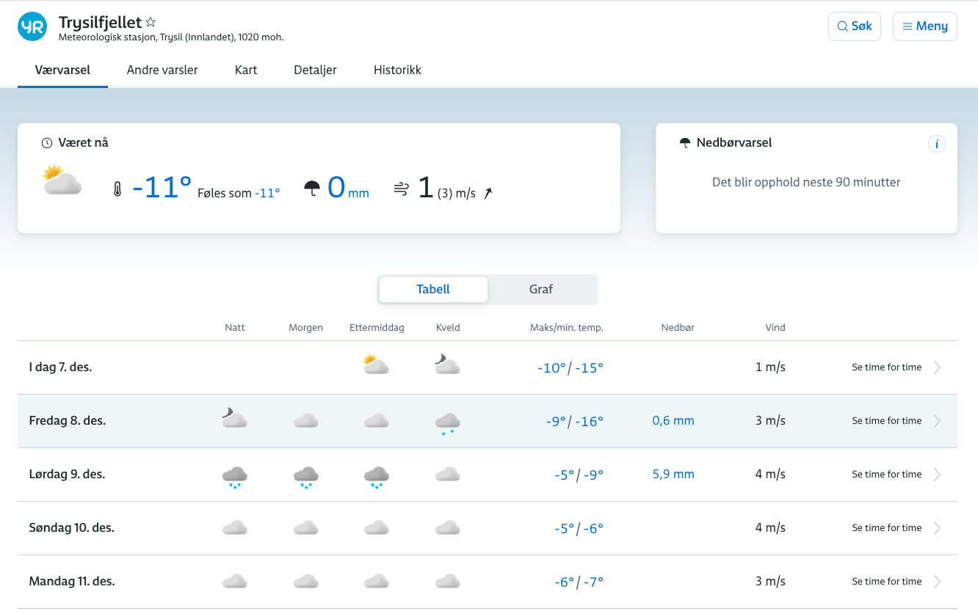978x611 pixels.
Task: Switch to Tabell view
Action: point(433,290)
